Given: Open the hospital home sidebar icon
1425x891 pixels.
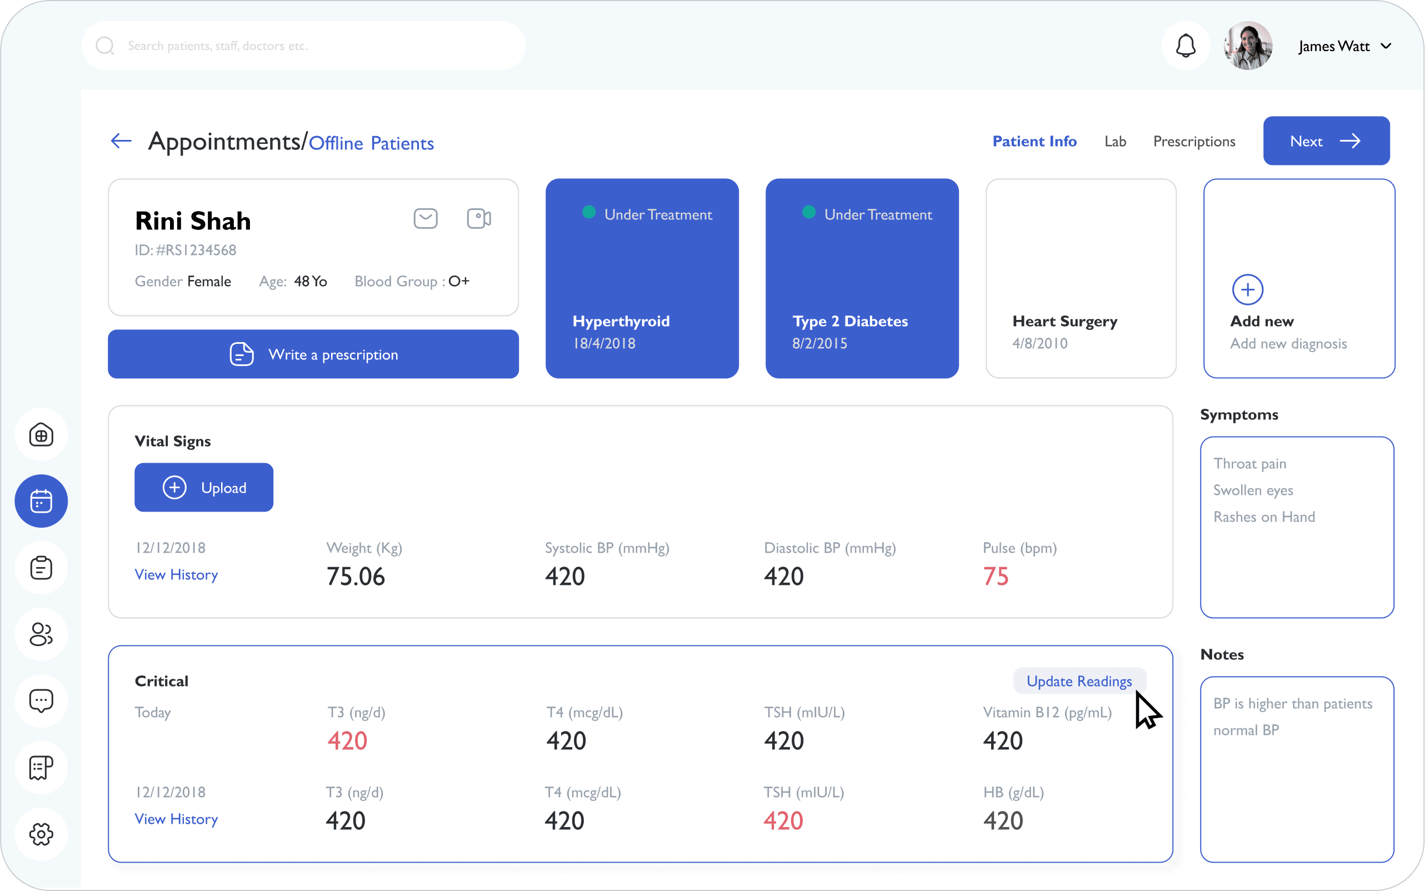Looking at the screenshot, I should (41, 436).
